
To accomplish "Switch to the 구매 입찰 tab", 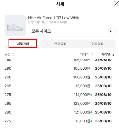I will coord(97,44).
